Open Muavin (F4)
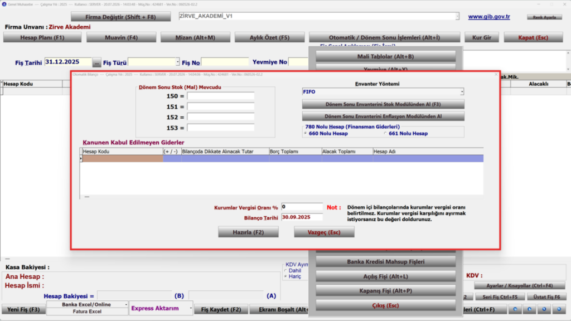This screenshot has height=321, width=571. [x=121, y=37]
